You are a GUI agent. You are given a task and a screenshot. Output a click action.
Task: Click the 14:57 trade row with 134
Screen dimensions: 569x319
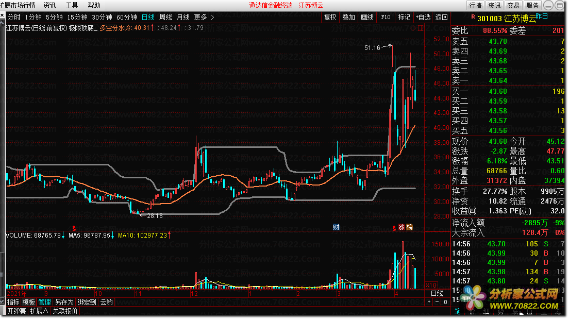508,272
